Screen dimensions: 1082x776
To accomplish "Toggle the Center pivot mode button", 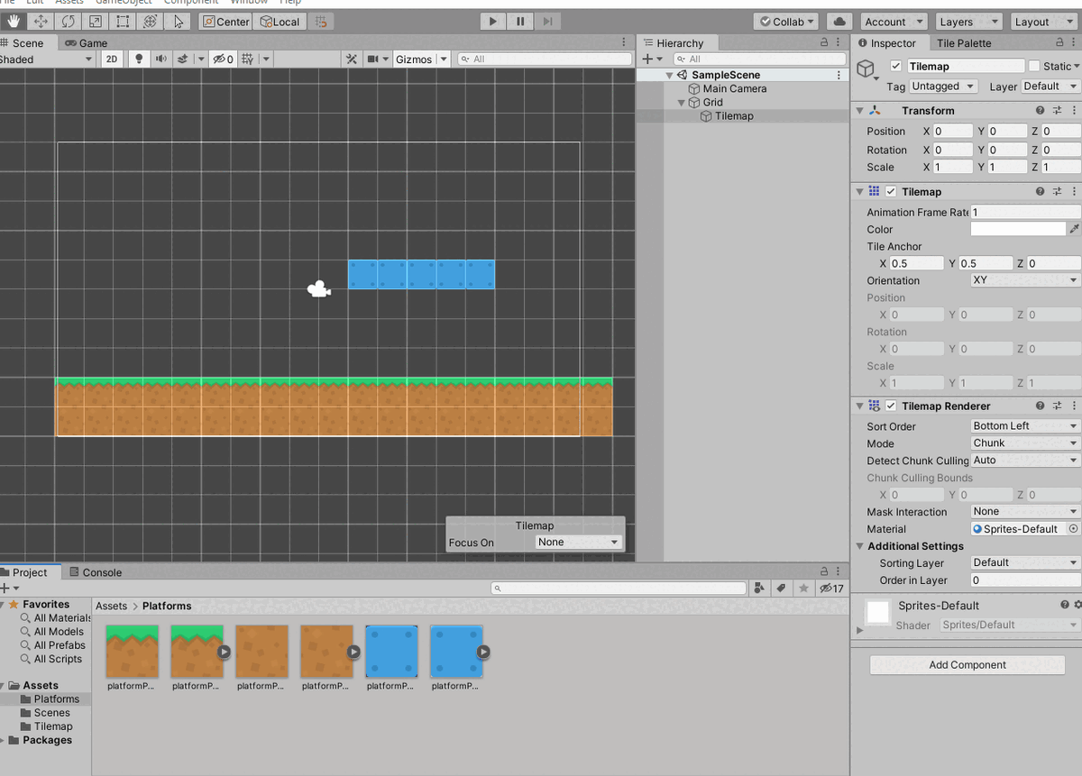I will click(x=226, y=22).
